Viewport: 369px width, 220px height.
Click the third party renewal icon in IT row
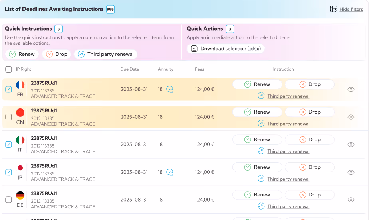click(261, 151)
